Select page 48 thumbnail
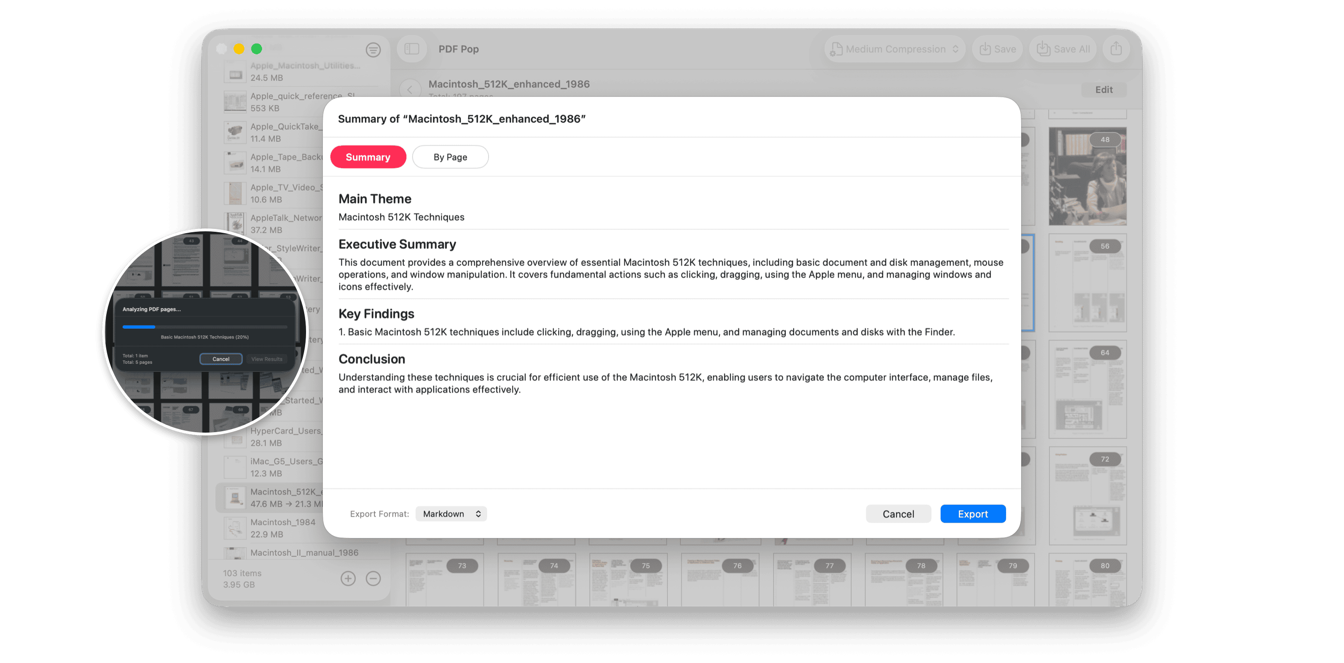The height and width of the screenshot is (663, 1344). [x=1087, y=177]
